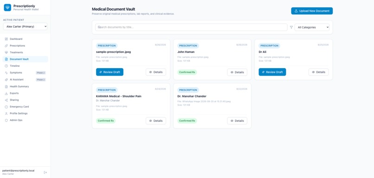Click the Profile Settings person icon
This screenshot has width=374, height=178.
[6, 114]
